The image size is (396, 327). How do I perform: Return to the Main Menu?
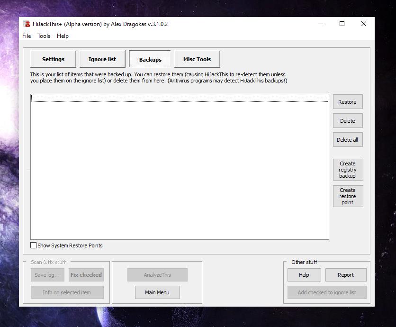[x=157, y=292]
